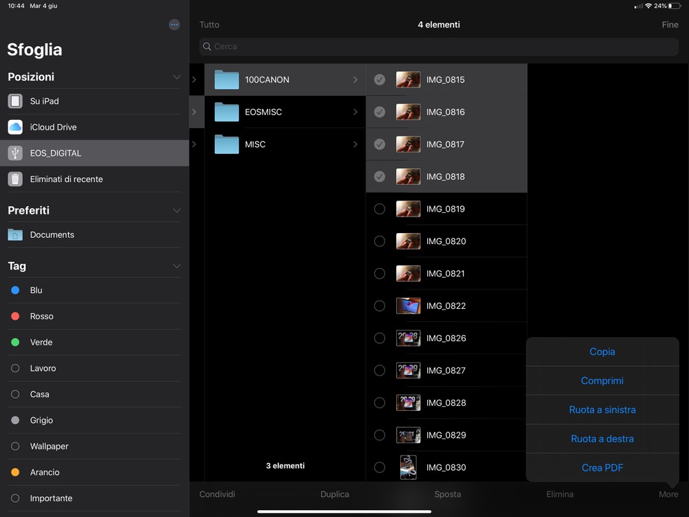The width and height of the screenshot is (689, 517).
Task: Choose Copia from the More menu
Action: pos(602,352)
